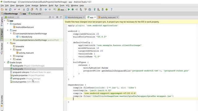Expand the mipmap folder
The width and height of the screenshot is (198, 111).
pos(11,56)
